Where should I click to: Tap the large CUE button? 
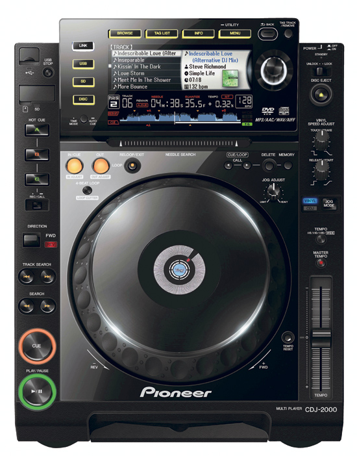(x=37, y=346)
